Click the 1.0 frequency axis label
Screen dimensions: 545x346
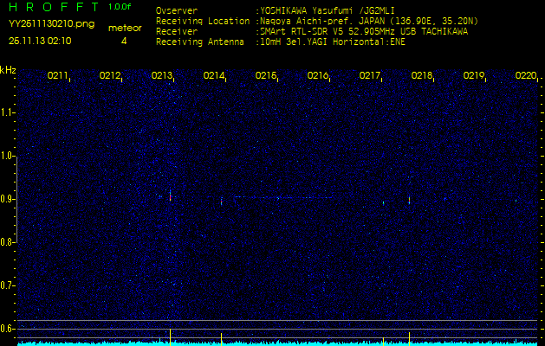(x=7, y=156)
